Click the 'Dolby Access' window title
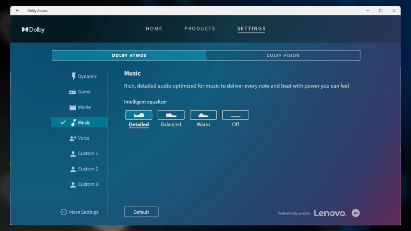 click(37, 11)
